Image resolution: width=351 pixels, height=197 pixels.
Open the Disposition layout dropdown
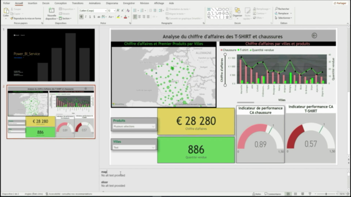(x=67, y=9)
